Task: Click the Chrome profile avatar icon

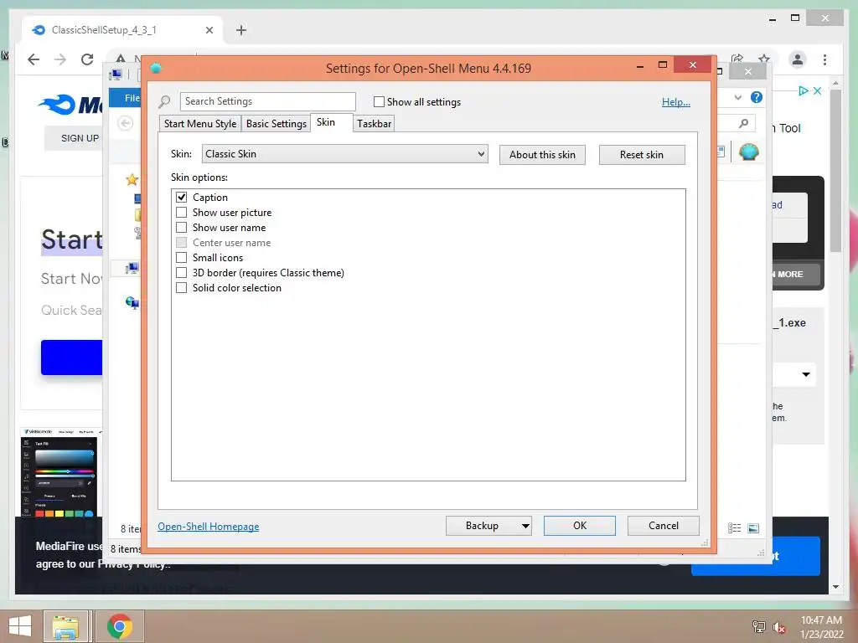Action: click(x=798, y=59)
